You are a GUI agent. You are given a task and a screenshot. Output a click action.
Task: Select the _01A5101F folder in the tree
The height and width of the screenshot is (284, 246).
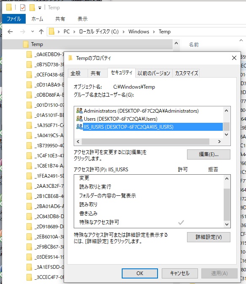(45, 115)
